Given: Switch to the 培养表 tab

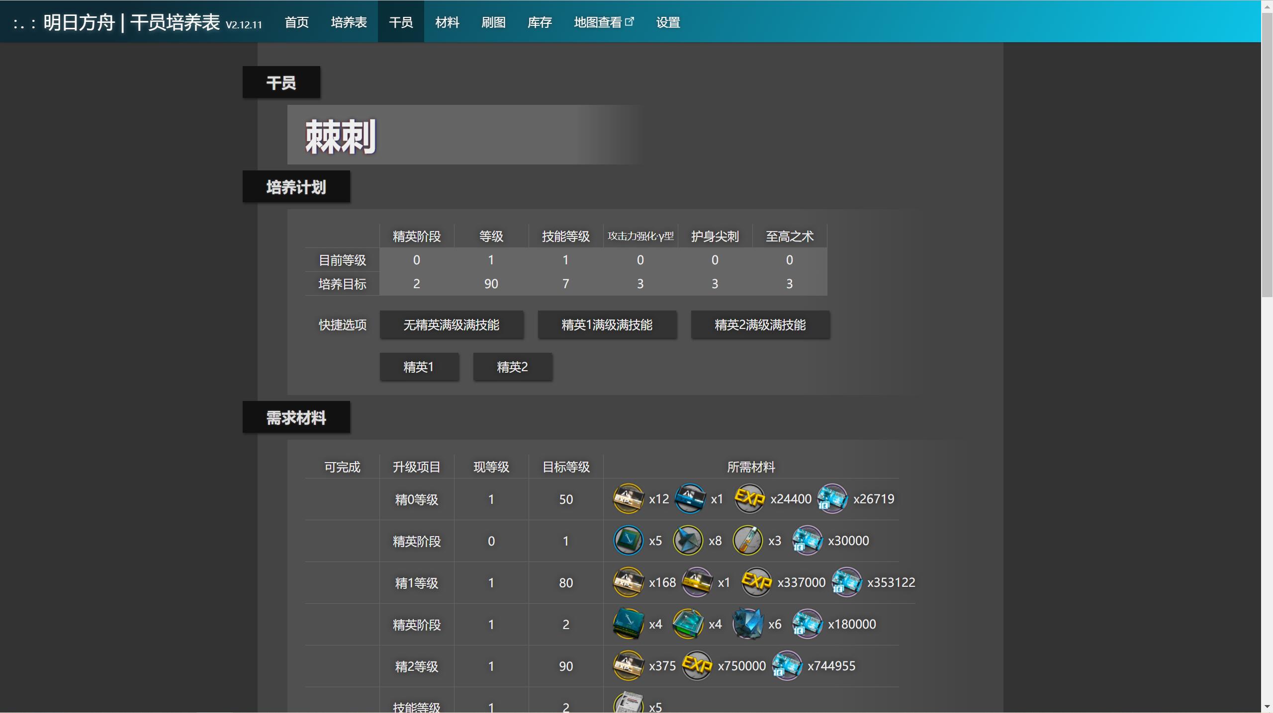Looking at the screenshot, I should (349, 22).
